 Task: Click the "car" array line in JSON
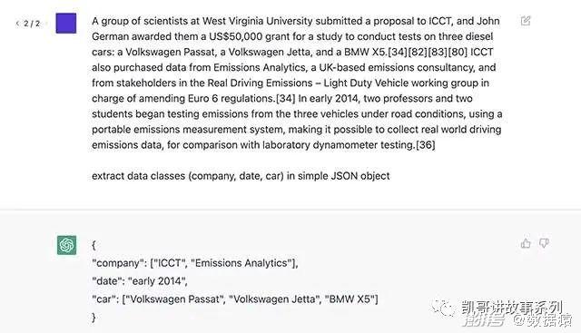pyautogui.click(x=235, y=299)
